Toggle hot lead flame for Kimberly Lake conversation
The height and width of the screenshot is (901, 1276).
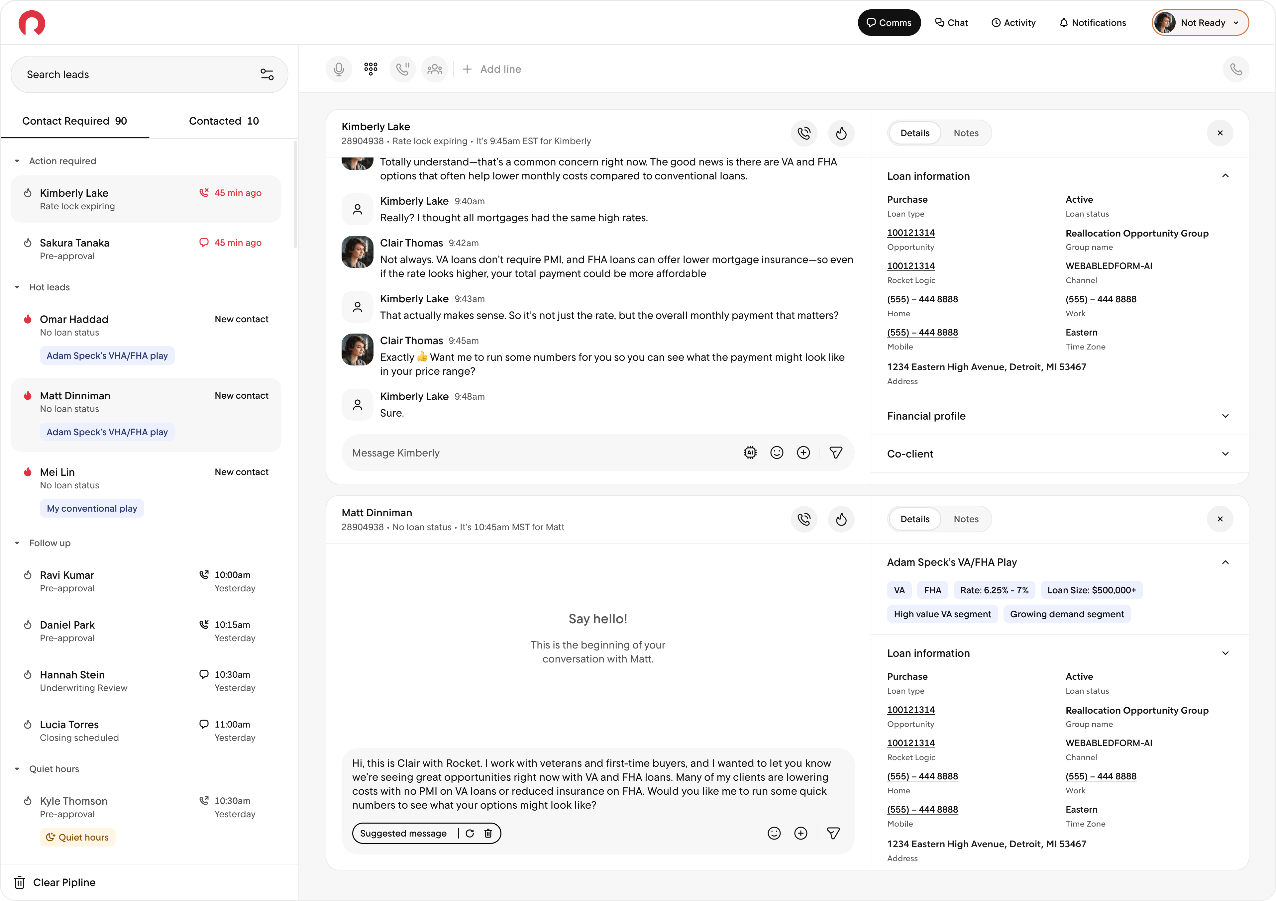click(x=841, y=133)
